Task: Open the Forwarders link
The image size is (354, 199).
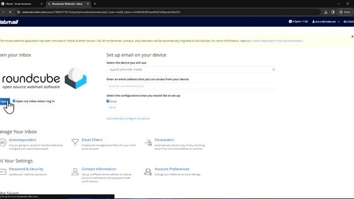Action: (x=164, y=140)
